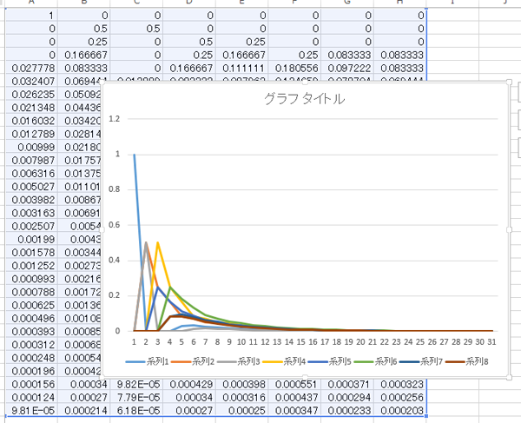The image size is (521, 423).
Task: Click the green 系列6 line peak at 0.25
Action: [170, 287]
